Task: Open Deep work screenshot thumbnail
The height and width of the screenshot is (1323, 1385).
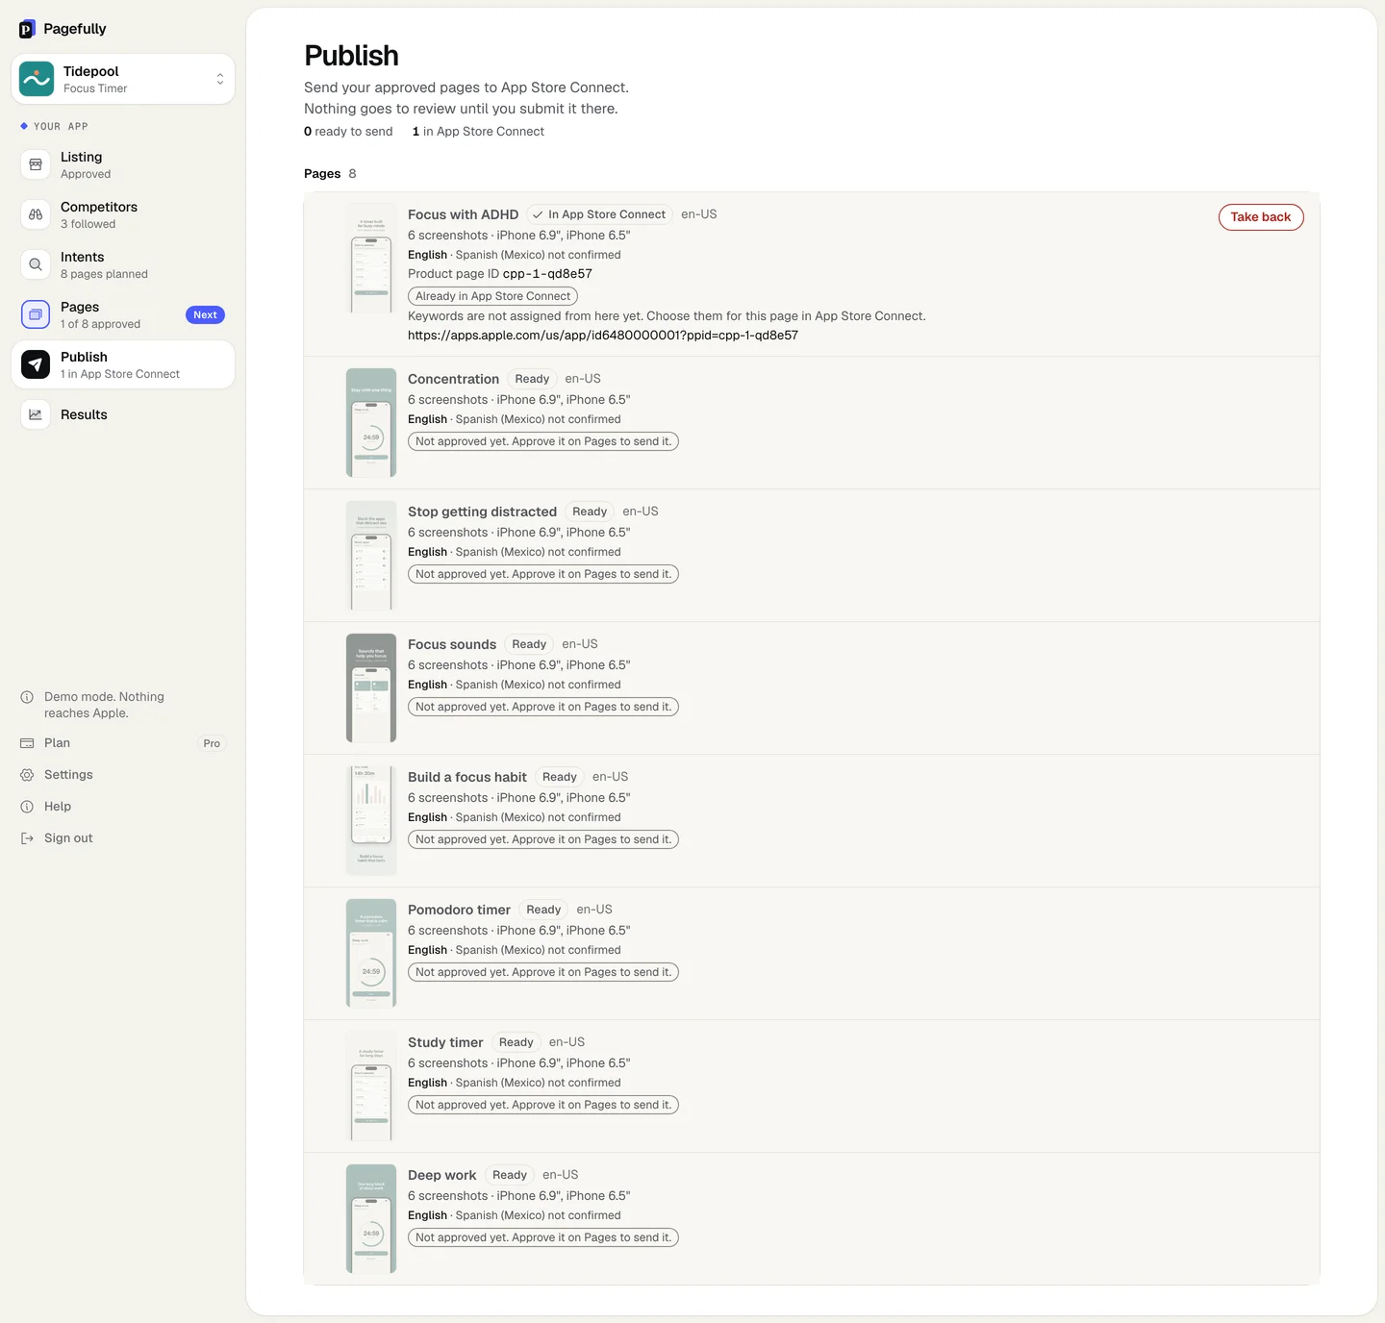Action: coord(371,1219)
